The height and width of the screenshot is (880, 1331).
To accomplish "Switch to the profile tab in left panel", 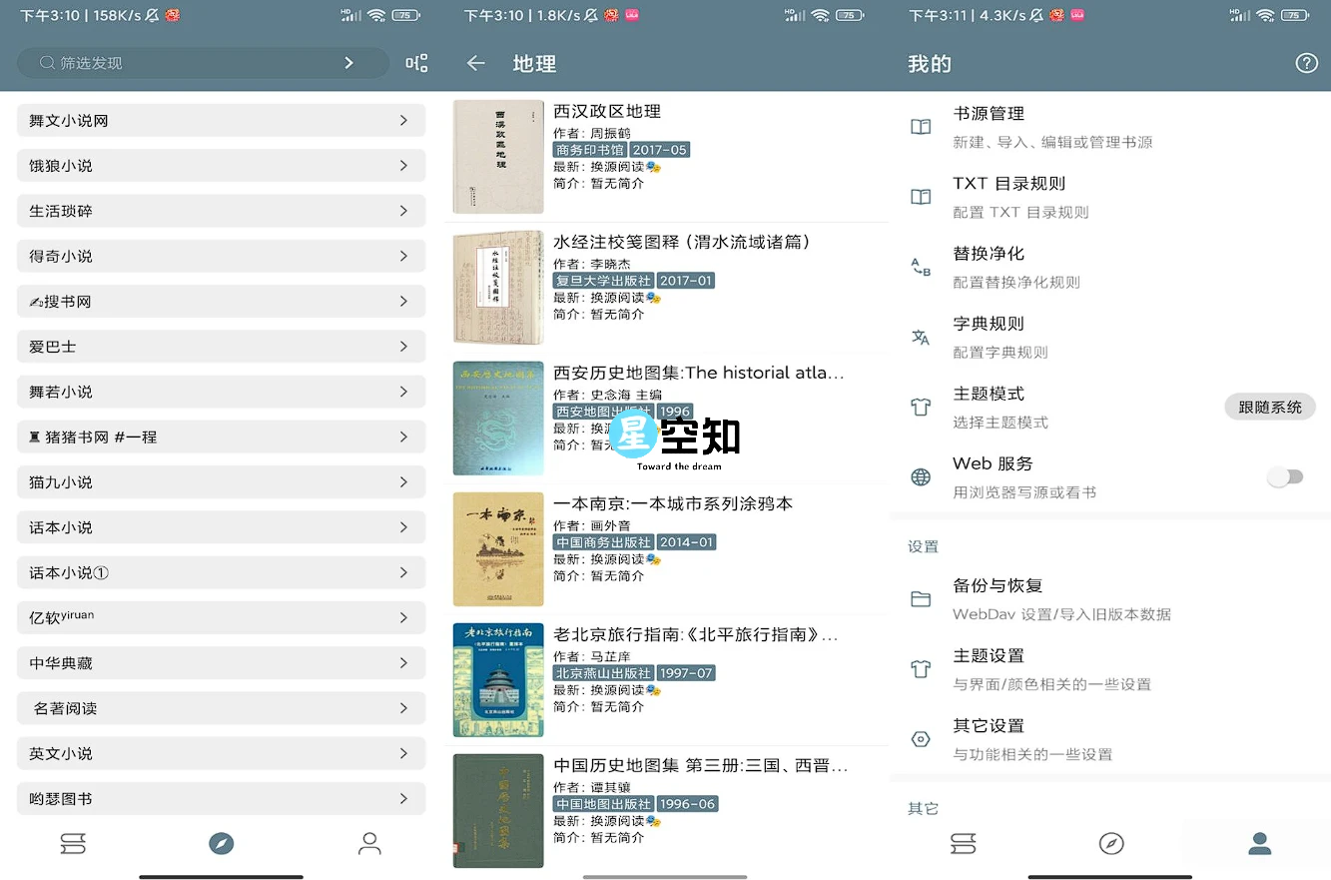I will 369,844.
